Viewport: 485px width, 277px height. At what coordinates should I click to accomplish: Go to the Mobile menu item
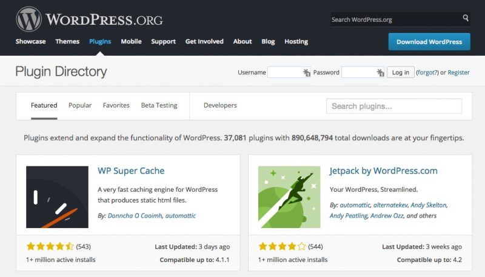[x=131, y=41]
